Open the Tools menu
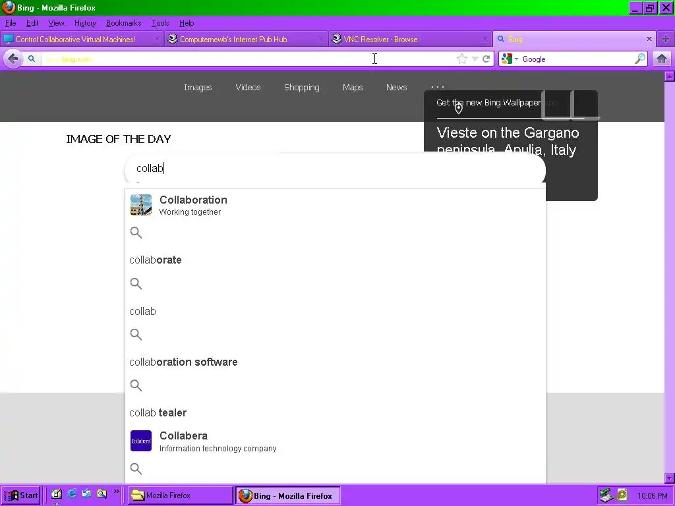 coord(160,23)
